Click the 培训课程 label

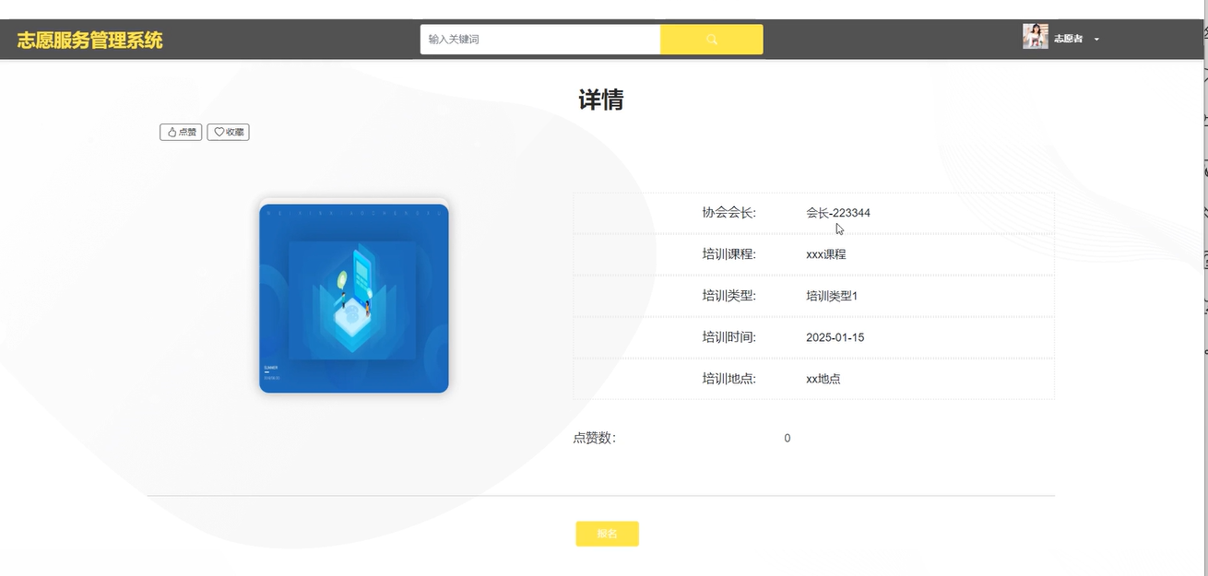click(x=729, y=254)
